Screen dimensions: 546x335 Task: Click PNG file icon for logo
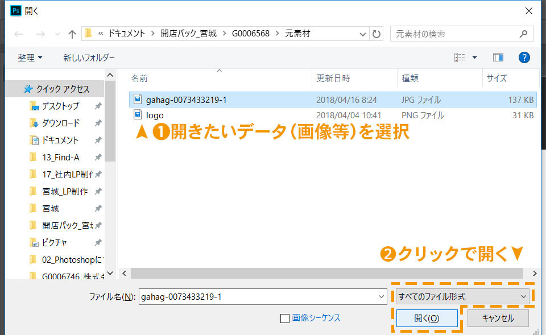coord(138,114)
